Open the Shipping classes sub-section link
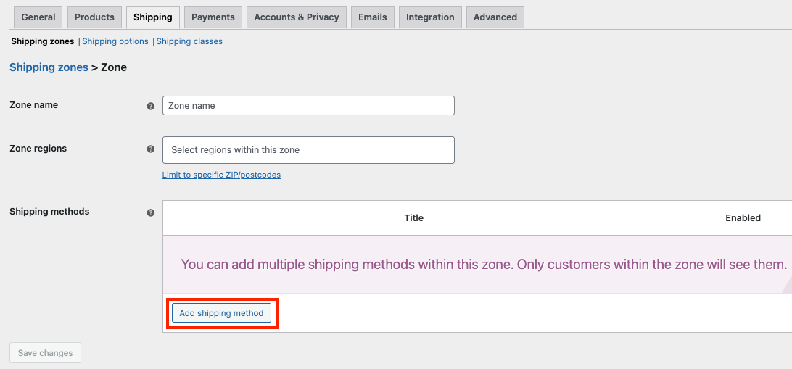Viewport: 792px width, 369px height. [x=189, y=41]
